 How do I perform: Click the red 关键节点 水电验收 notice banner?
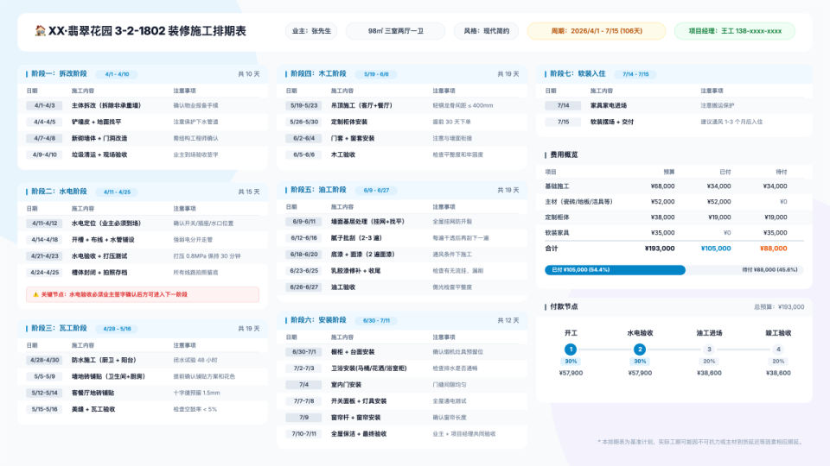[x=143, y=294]
